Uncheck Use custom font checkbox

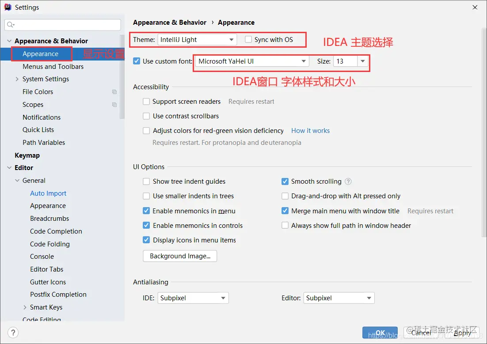pyautogui.click(x=137, y=61)
